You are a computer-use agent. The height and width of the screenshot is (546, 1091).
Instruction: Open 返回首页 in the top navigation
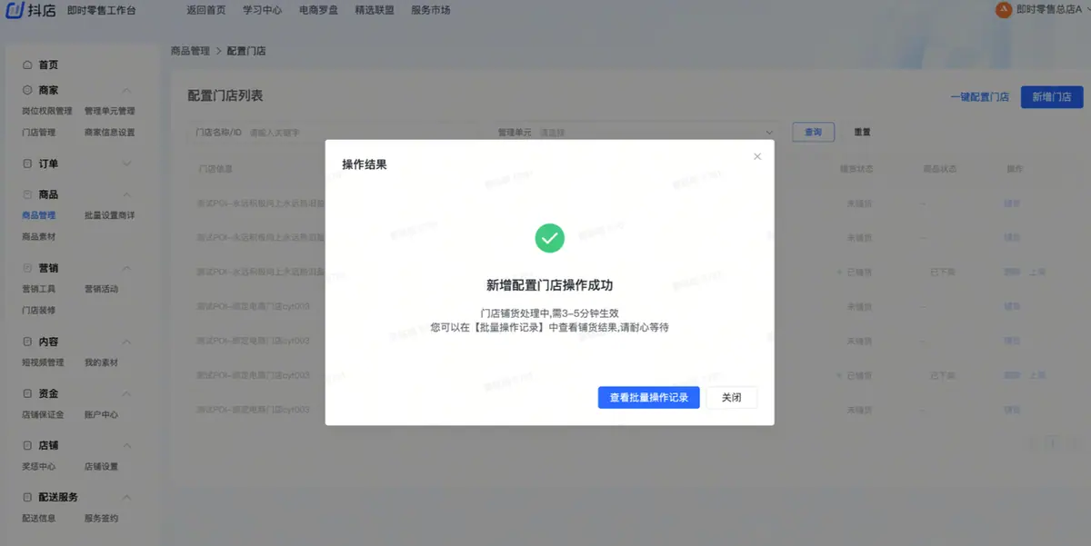click(206, 11)
